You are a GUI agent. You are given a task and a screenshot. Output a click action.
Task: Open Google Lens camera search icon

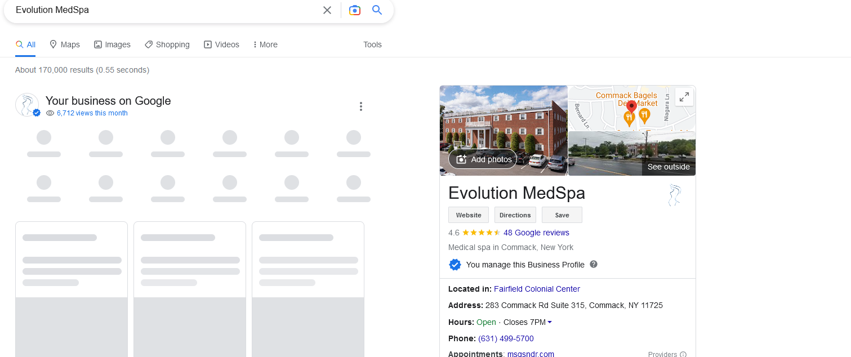click(354, 10)
